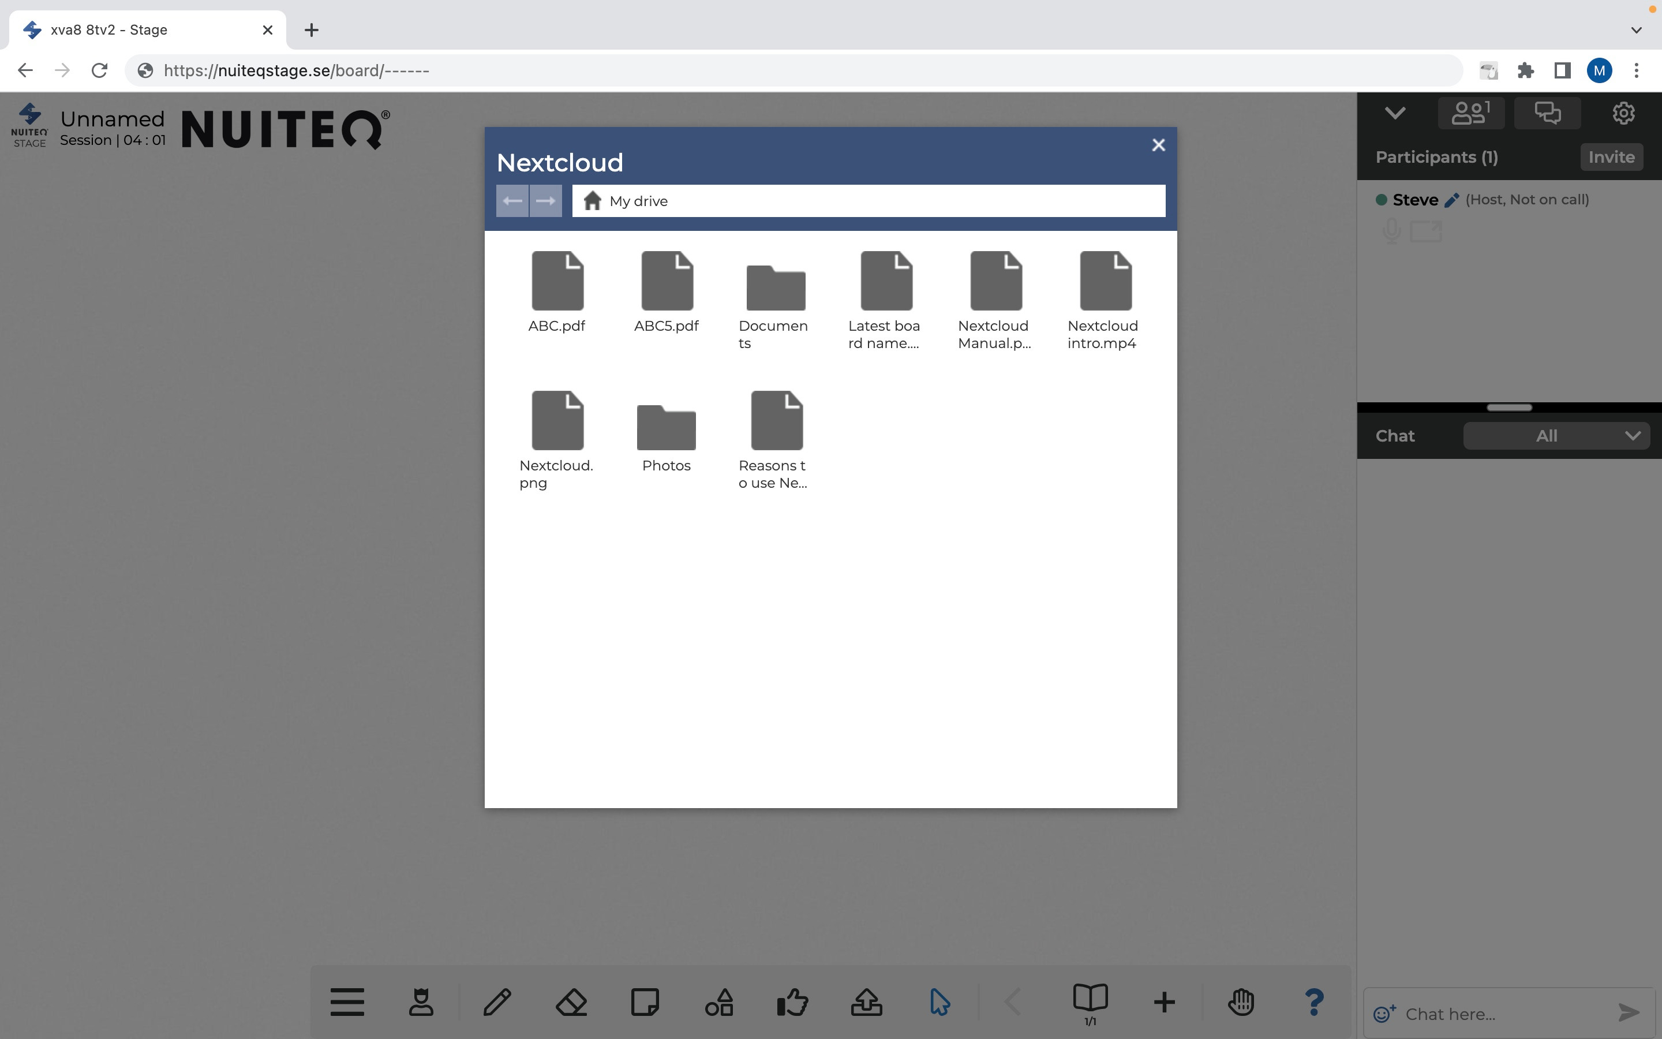Click the participants/chat divider handle

tap(1509, 408)
